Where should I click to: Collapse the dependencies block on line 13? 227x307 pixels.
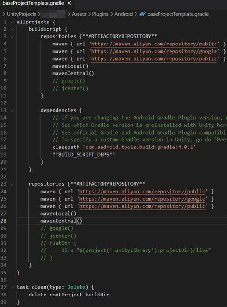12,111
